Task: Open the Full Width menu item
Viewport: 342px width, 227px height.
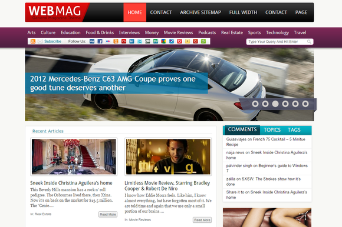Action: point(243,12)
